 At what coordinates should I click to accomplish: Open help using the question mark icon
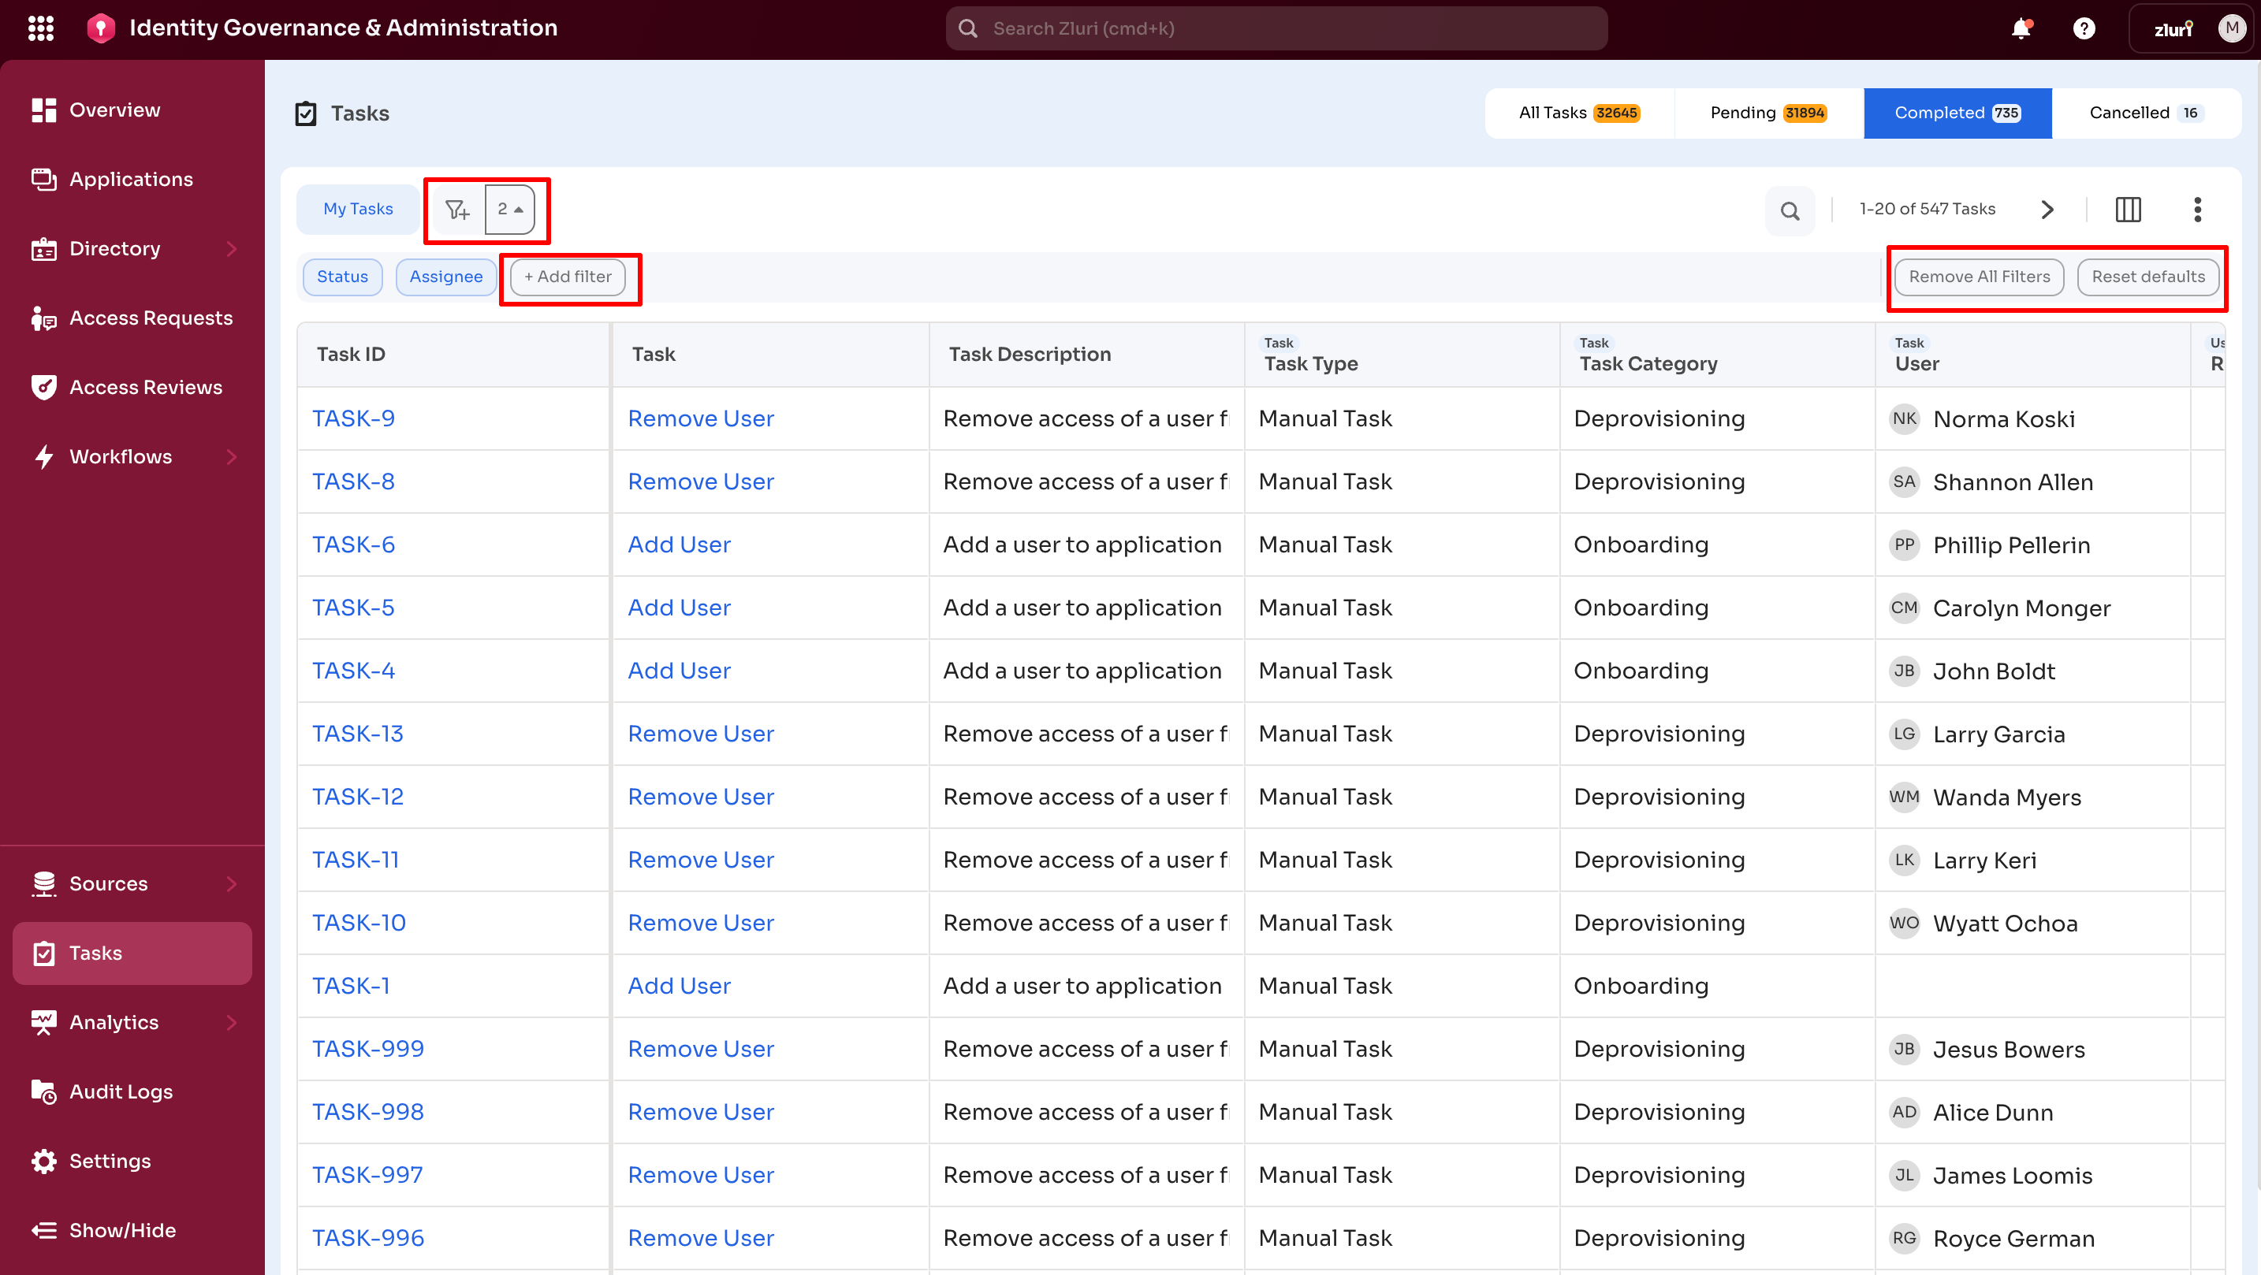[2084, 28]
